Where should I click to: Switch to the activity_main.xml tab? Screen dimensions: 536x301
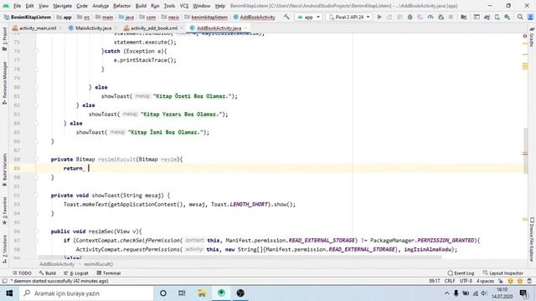tap(38, 28)
